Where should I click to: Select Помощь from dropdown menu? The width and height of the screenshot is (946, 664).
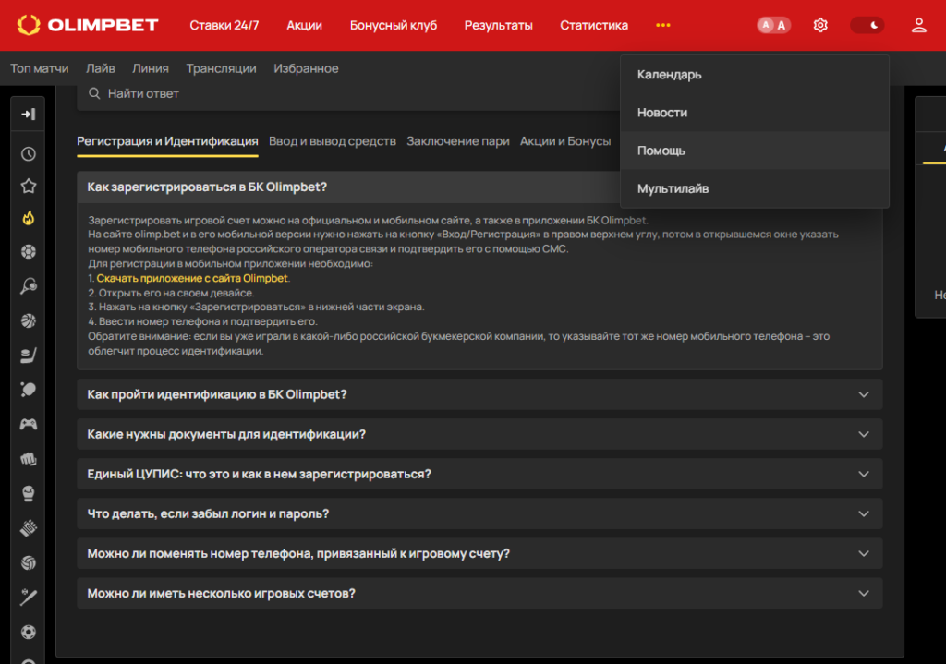755,151
